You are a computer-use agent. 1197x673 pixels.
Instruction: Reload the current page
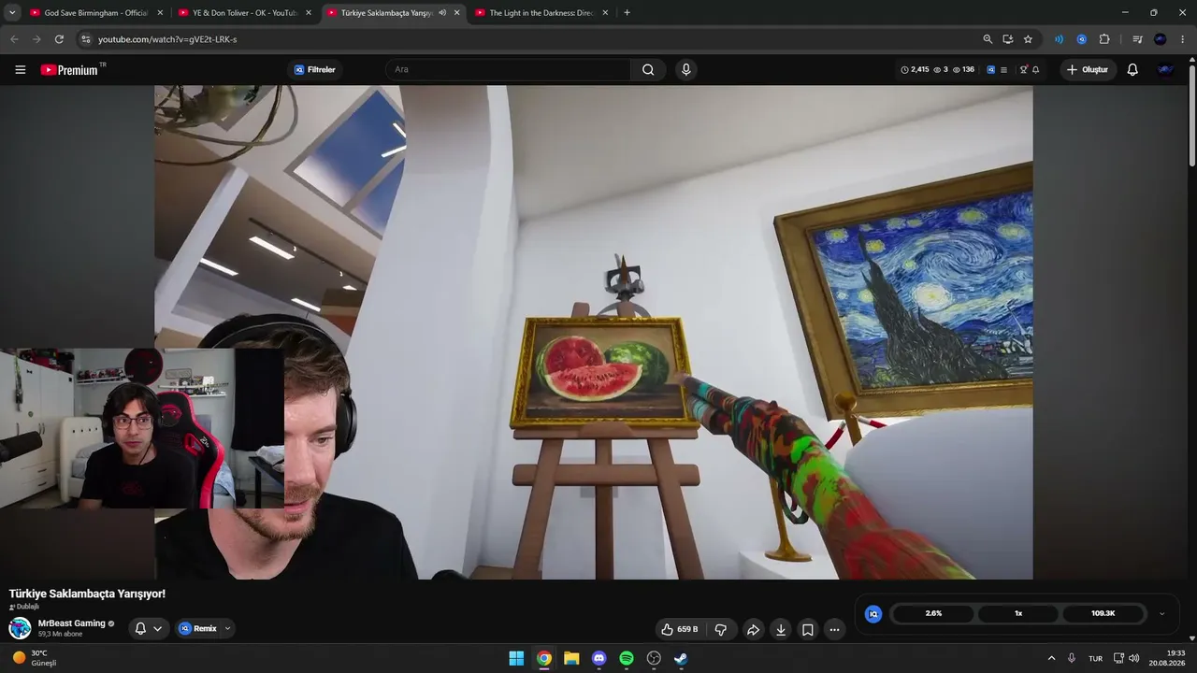(x=59, y=39)
